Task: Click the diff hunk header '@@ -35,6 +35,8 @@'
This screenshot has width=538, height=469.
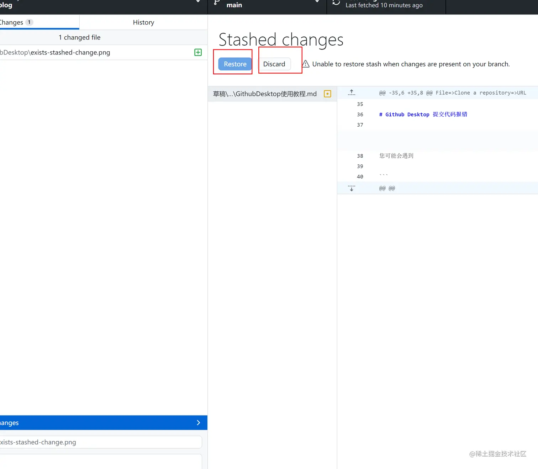Action: click(x=406, y=93)
